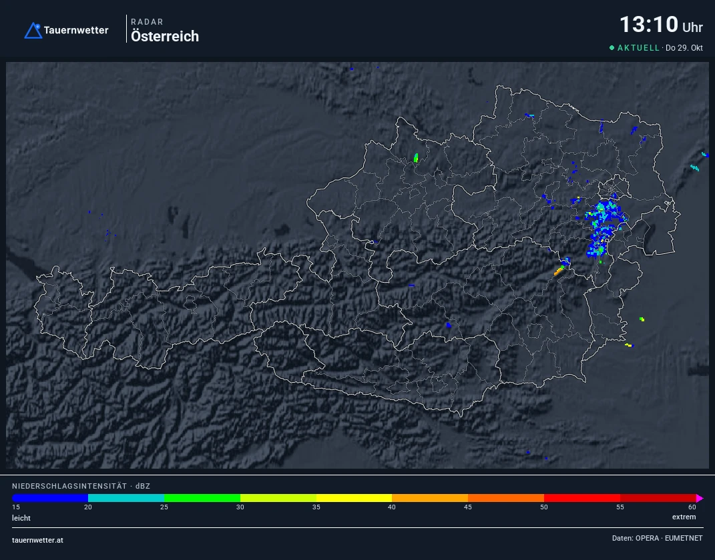This screenshot has width=715, height=560.
Task: Click the green radar echo in Upper Austria
Action: click(416, 158)
